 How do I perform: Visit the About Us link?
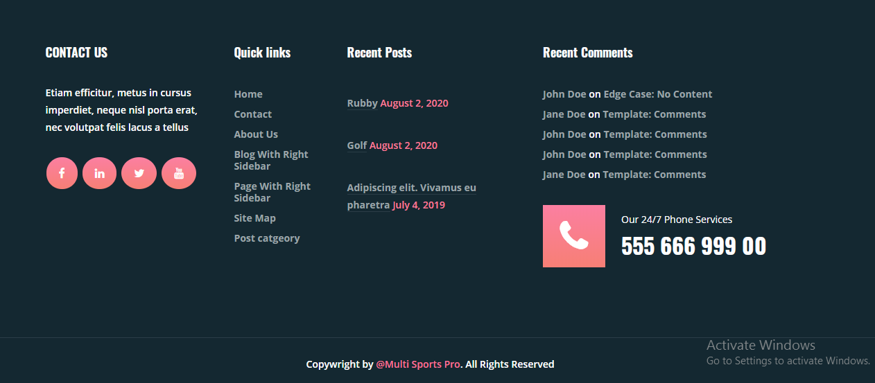point(256,134)
